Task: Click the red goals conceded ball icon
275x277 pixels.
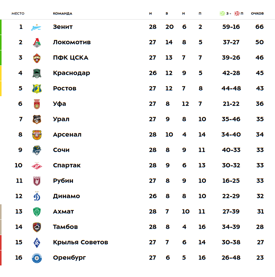Action: pos(237,13)
